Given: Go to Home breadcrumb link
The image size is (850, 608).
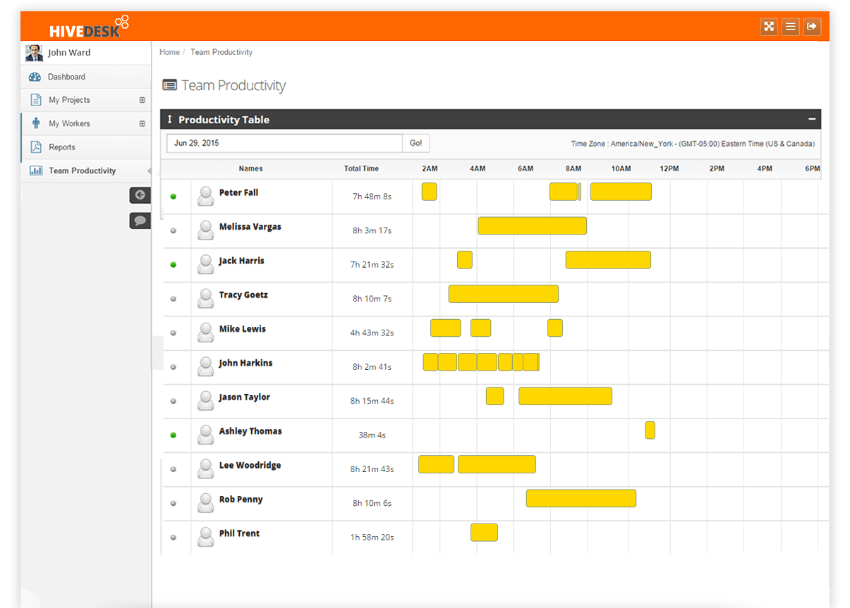Looking at the screenshot, I should [x=169, y=52].
